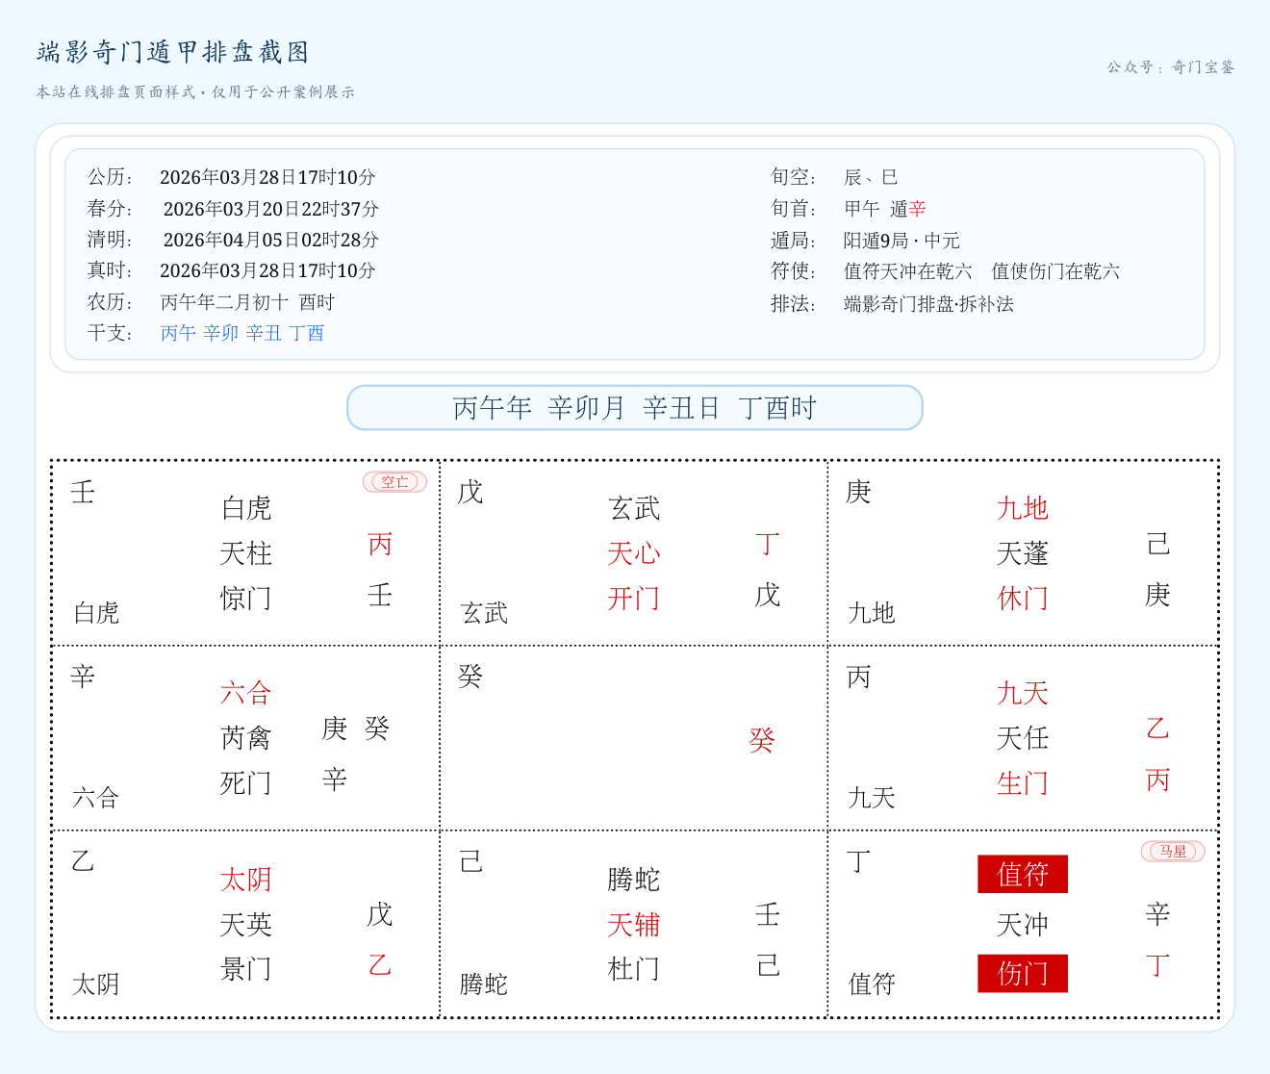Click the 旬空 value 辰、巳
This screenshot has height=1074, width=1270.
click(871, 177)
